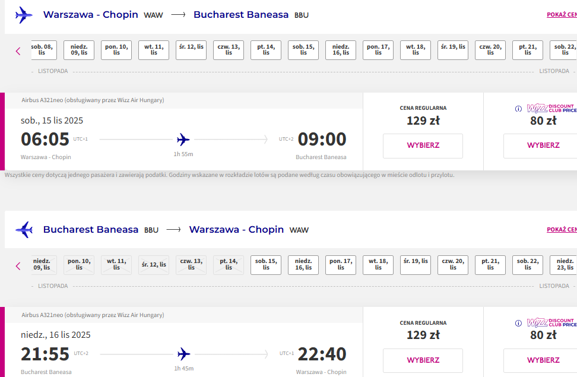Click the plane icon on 21:55 flight route
Screen dimensions: 577x377
183,354
